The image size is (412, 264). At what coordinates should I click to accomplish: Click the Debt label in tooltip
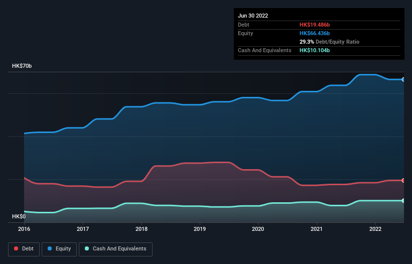click(x=243, y=25)
